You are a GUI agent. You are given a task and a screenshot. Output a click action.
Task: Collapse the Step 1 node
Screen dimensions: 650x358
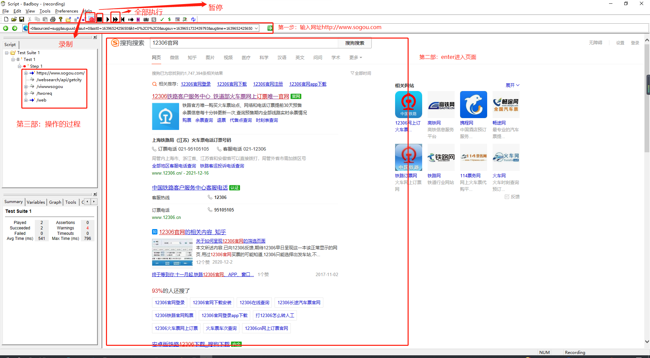pyautogui.click(x=20, y=66)
